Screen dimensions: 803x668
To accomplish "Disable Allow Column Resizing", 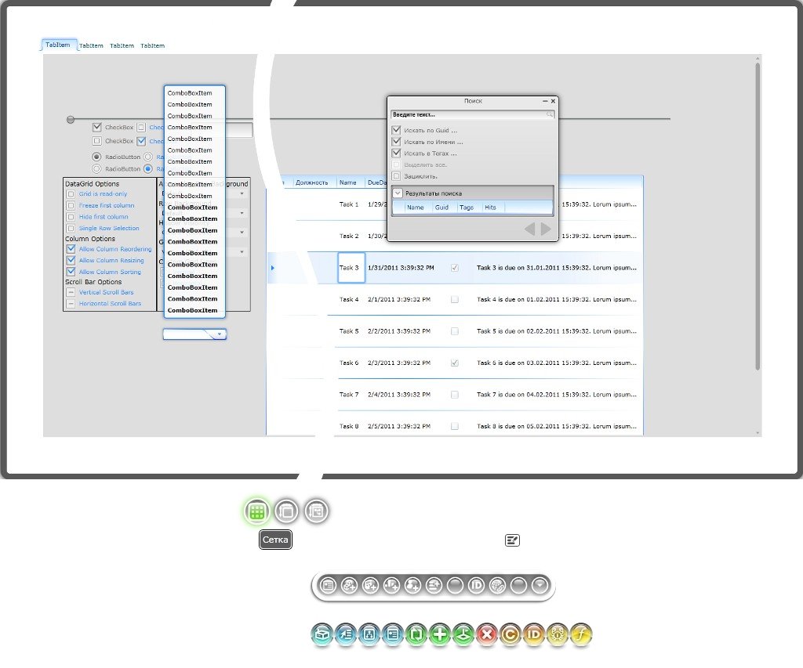I will (x=71, y=260).
